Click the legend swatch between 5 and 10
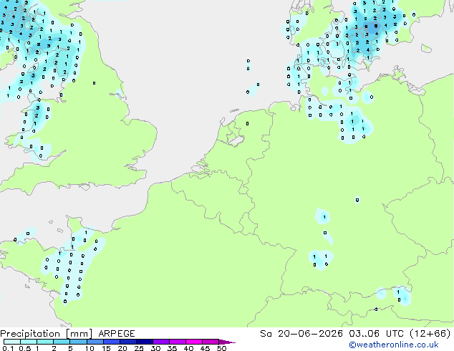The image size is (454, 351). pos(78,342)
